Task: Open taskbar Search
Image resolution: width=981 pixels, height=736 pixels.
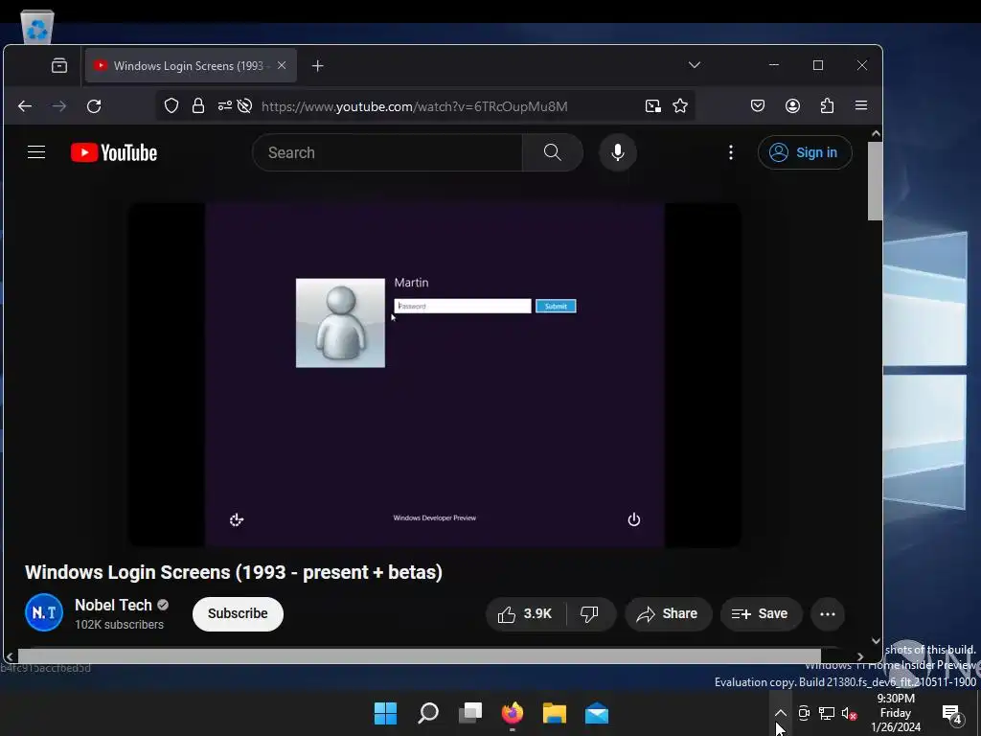Action: point(428,713)
